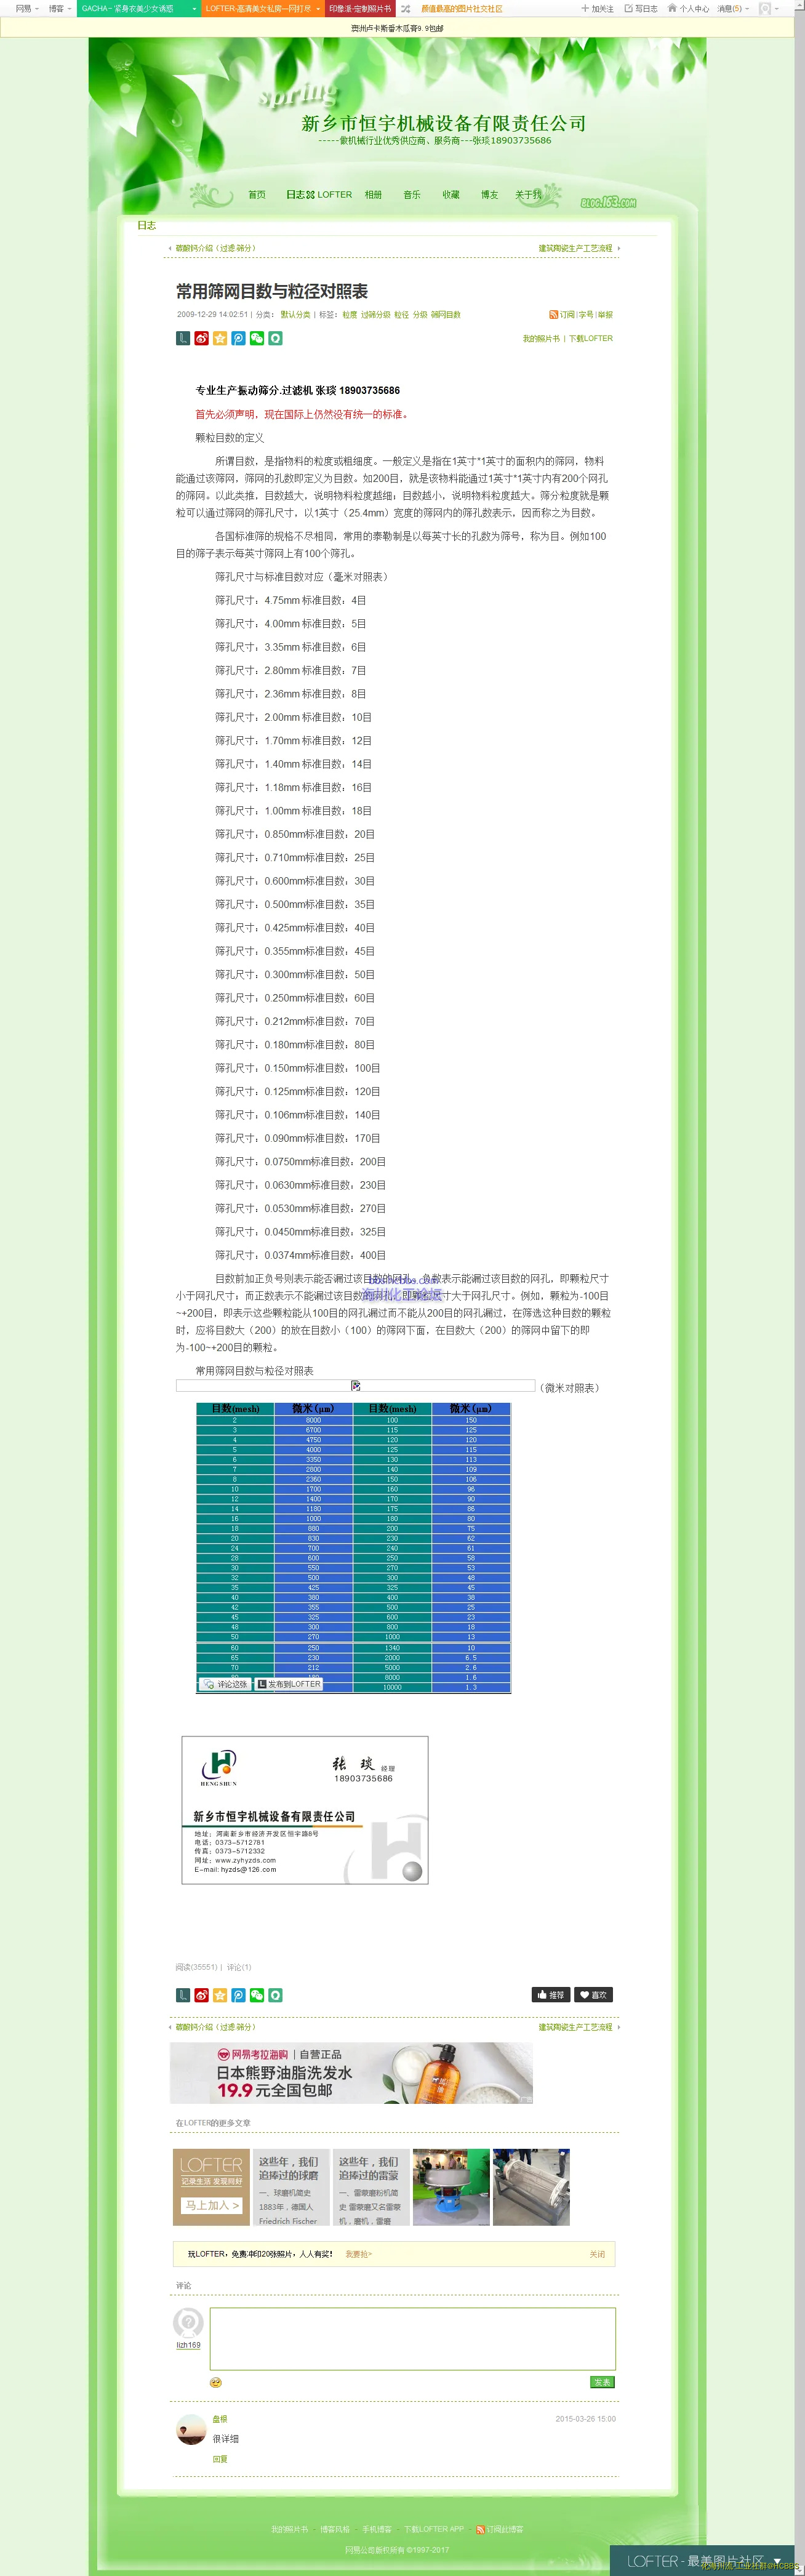Click 发布到LOFTER button on table image
This screenshot has height=2576, width=805.
click(x=289, y=1684)
